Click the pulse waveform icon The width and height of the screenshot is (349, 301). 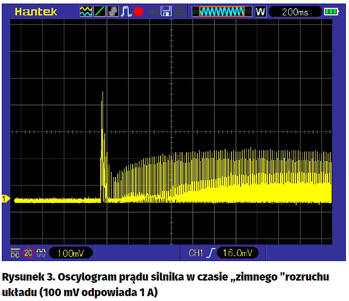[126, 12]
